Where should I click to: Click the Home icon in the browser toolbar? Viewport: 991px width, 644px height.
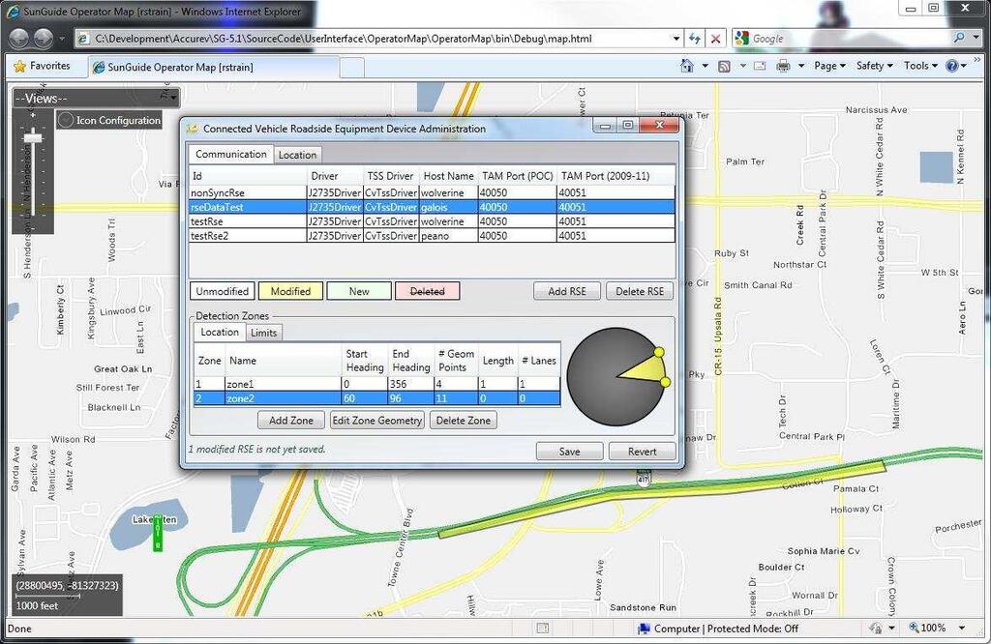point(688,65)
